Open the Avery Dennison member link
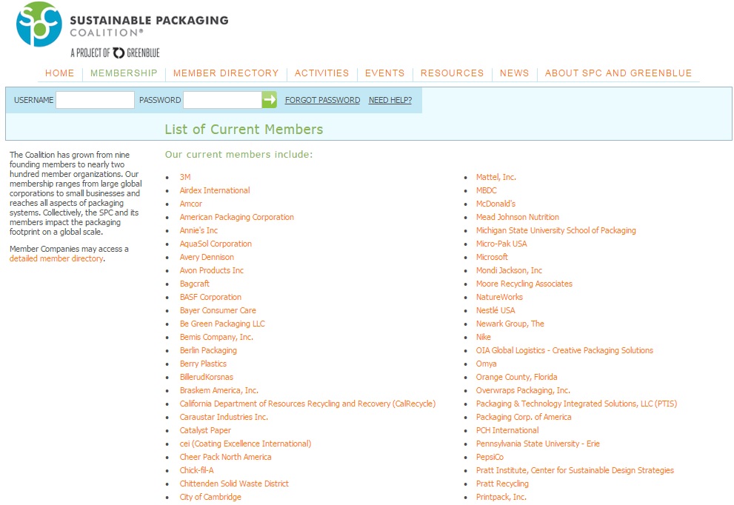 tap(207, 257)
